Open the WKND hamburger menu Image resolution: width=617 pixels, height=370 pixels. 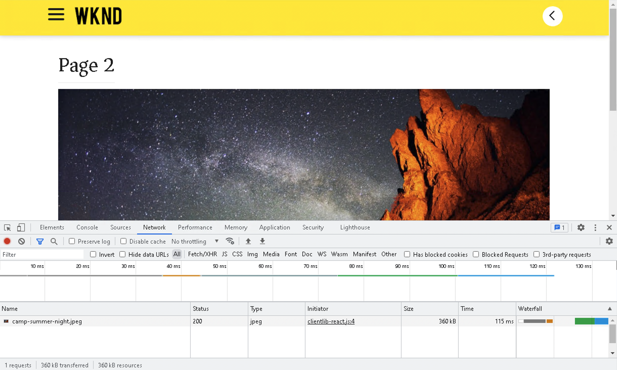[x=56, y=14]
